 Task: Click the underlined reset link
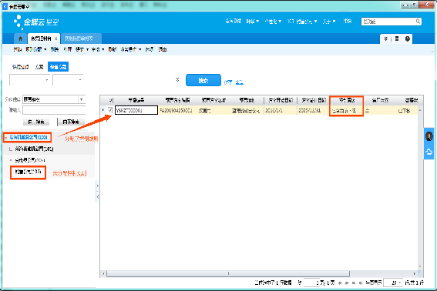[240, 82]
